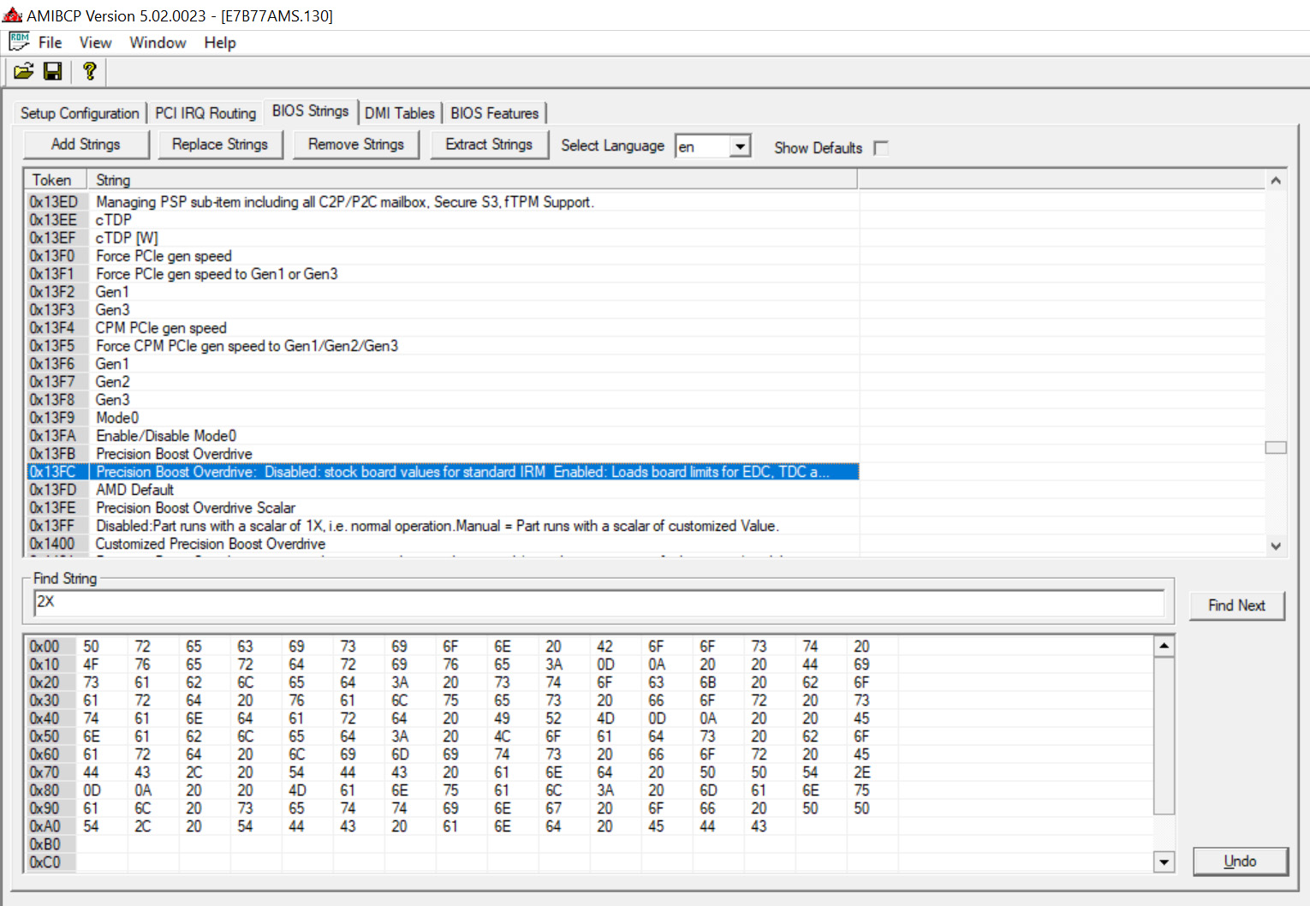This screenshot has height=906, width=1310.
Task: Click token 0x13EE in the Token column
Action: [x=53, y=220]
